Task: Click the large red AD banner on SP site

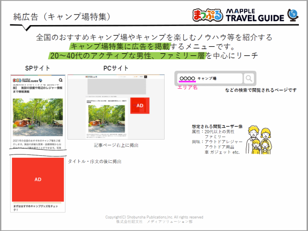Action: [x=38, y=179]
